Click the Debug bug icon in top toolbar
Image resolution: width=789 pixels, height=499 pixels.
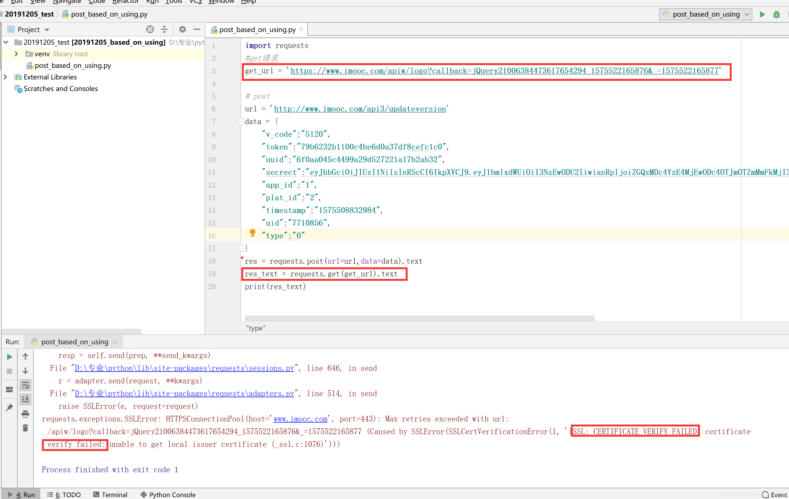tap(776, 14)
